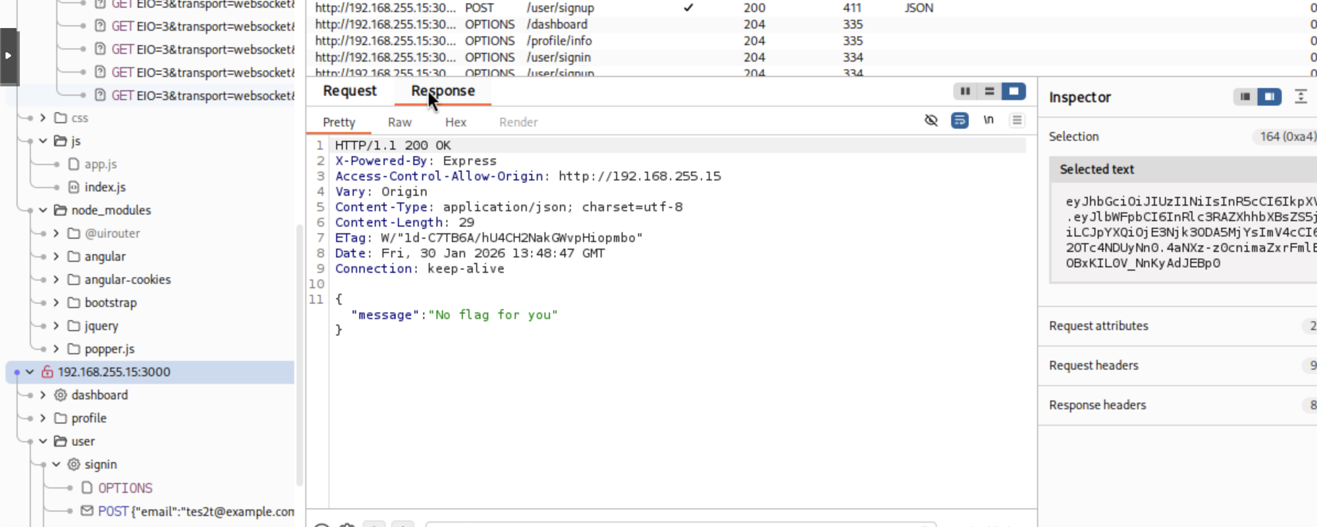The image size is (1317, 527).
Task: Toggle hiding of non-relevant headers (eye icon)
Action: coord(931,120)
